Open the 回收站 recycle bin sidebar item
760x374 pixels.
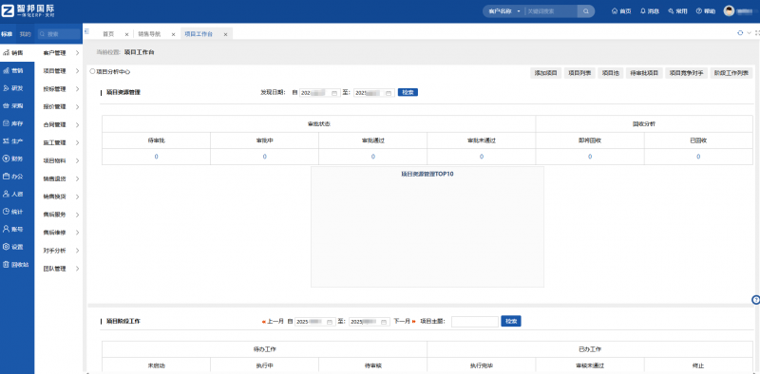(17, 265)
